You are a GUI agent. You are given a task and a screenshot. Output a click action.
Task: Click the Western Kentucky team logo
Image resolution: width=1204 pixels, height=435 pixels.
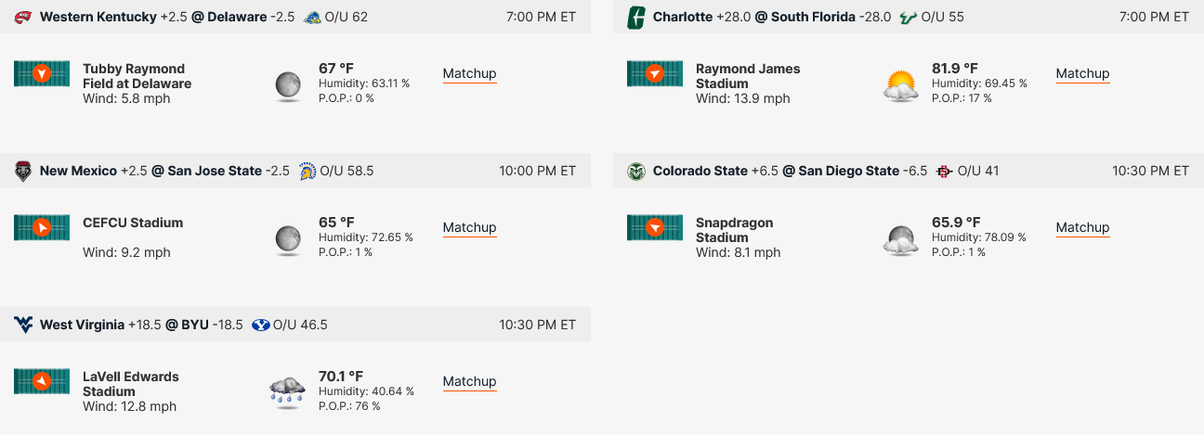pyautogui.click(x=23, y=17)
